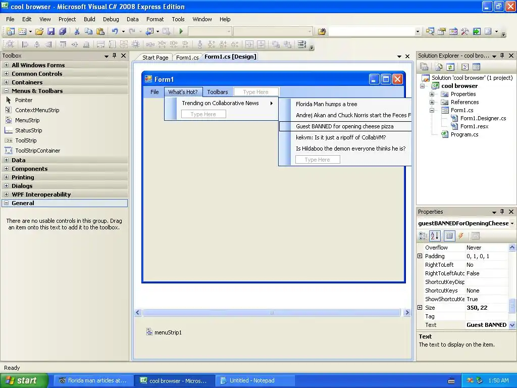This screenshot has width=517, height=388.
Task: Click the Solution Explorer Properties icon
Action: point(424,67)
